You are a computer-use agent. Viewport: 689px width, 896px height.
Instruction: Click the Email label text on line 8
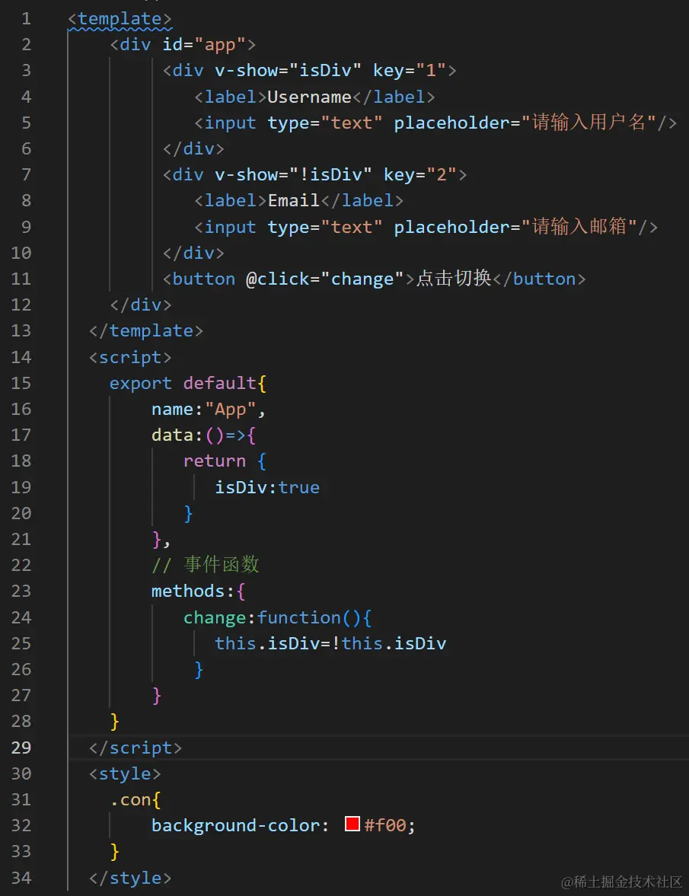point(292,200)
